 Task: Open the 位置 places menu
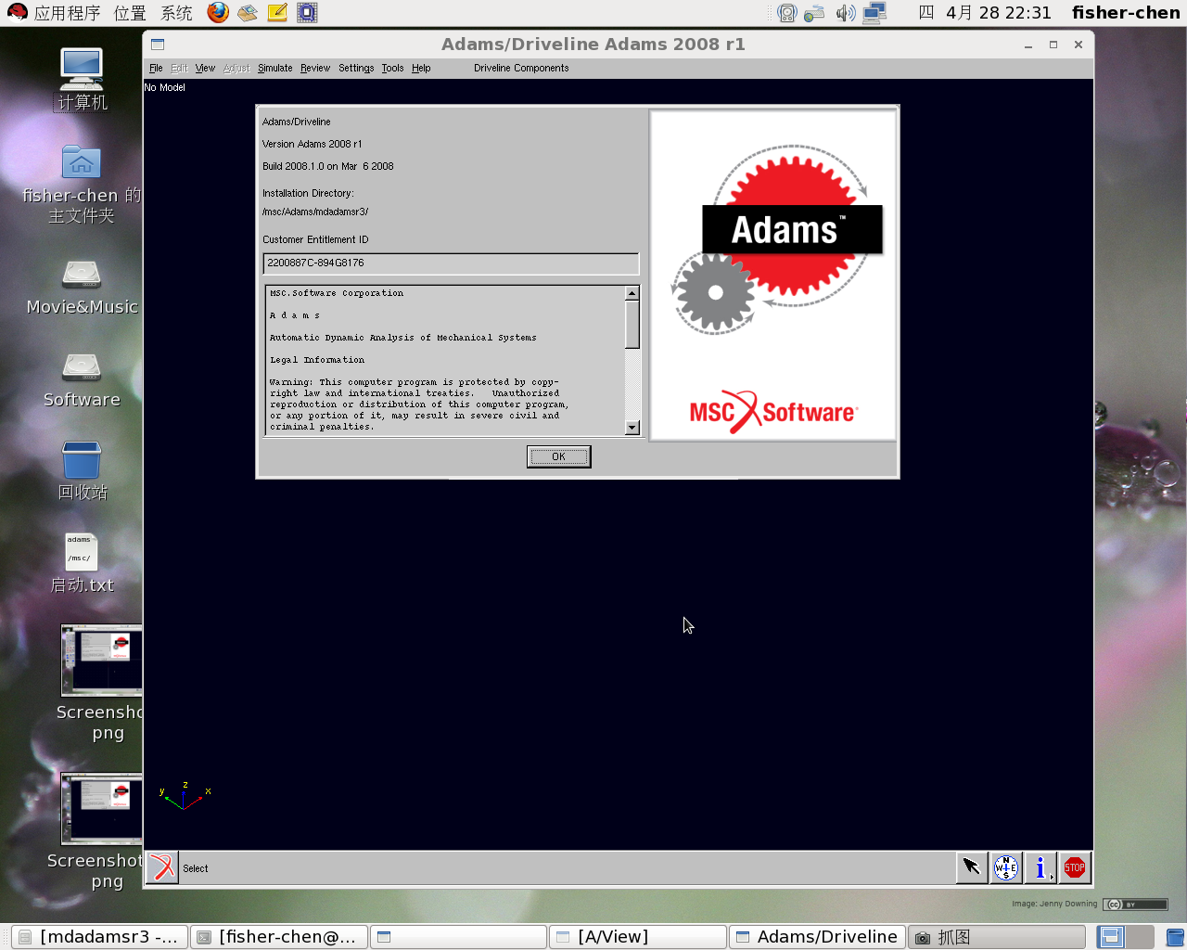(130, 13)
